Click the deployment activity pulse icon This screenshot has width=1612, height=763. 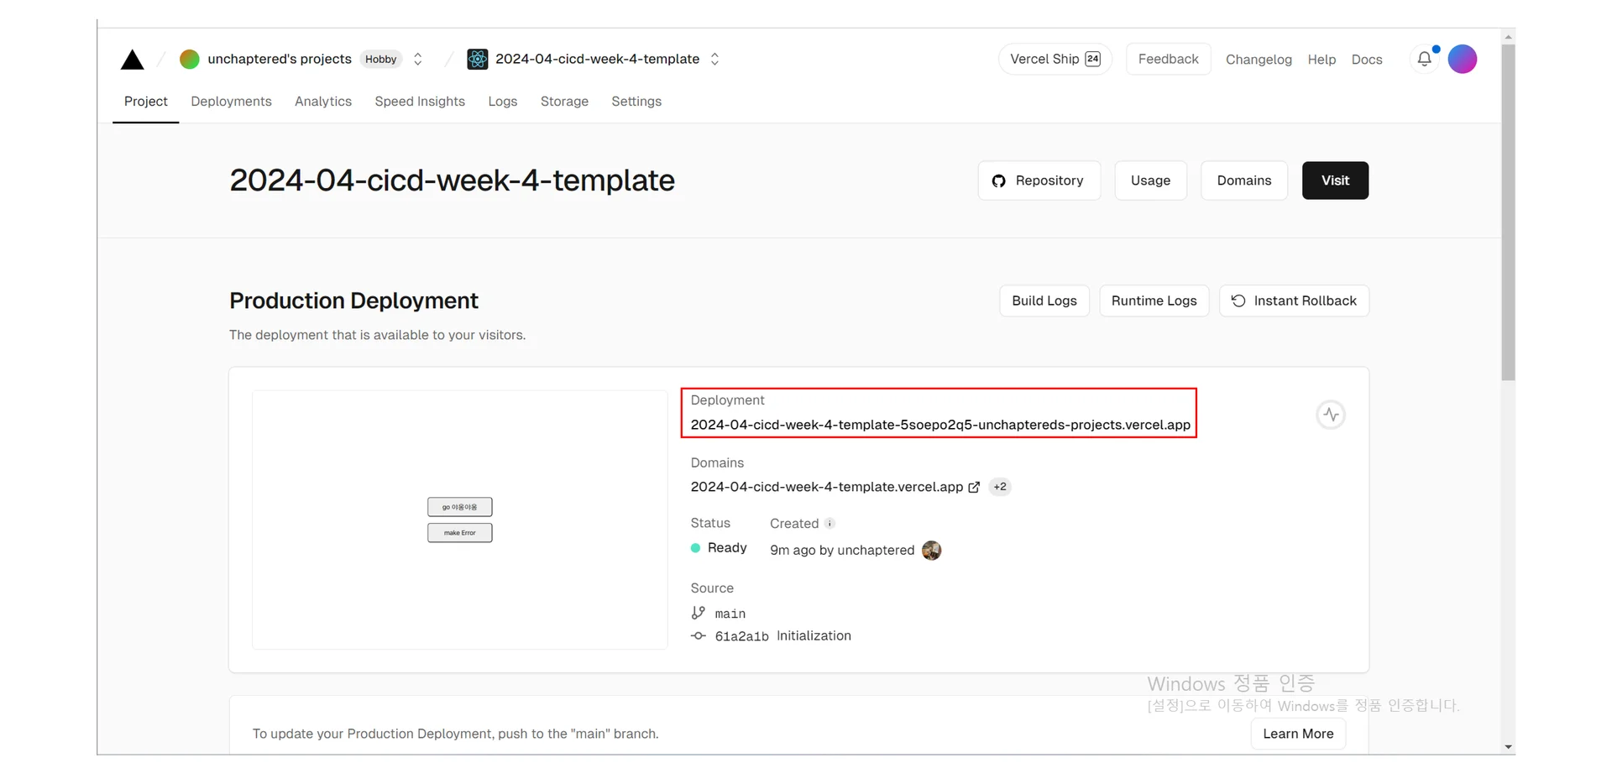coord(1331,415)
